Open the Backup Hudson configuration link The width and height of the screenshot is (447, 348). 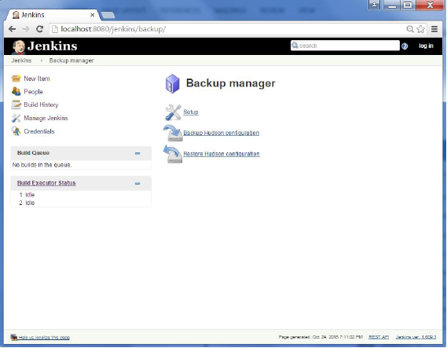pyautogui.click(x=222, y=133)
